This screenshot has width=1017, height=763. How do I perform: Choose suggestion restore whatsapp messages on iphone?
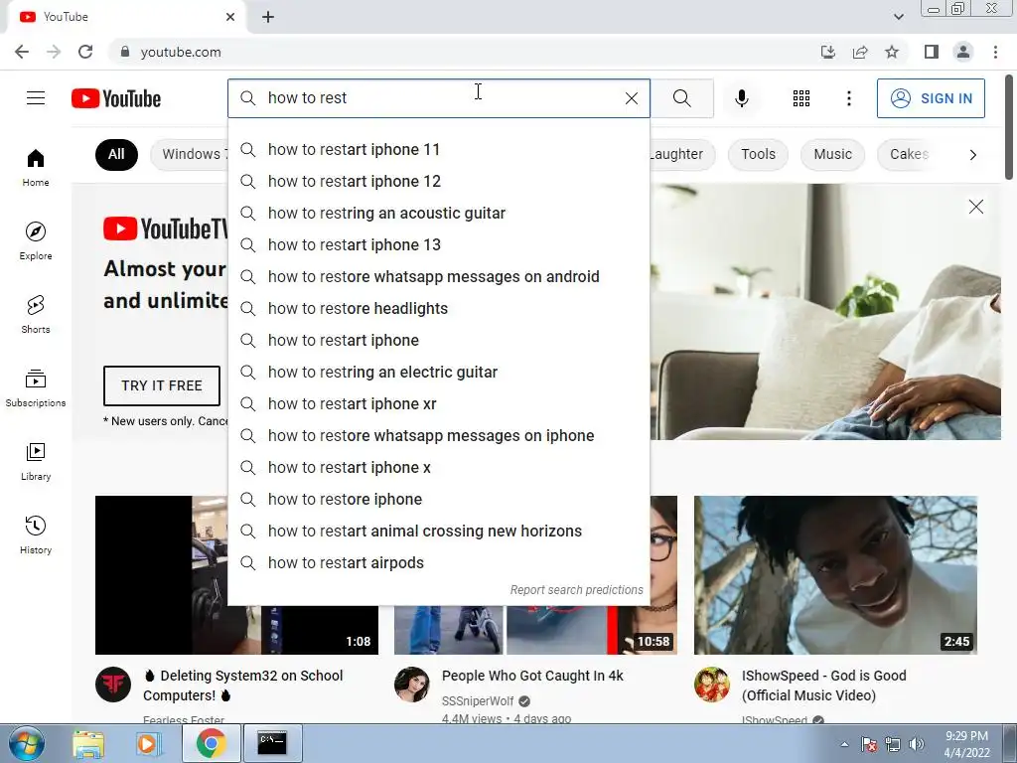(438, 435)
